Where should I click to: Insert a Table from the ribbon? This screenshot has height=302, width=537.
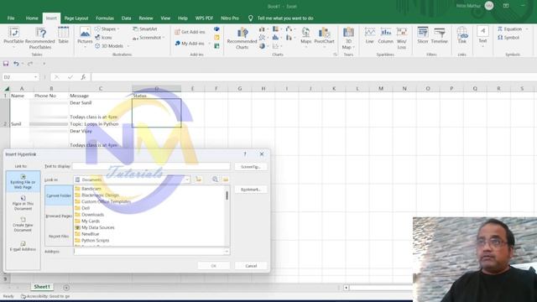[x=63, y=35]
